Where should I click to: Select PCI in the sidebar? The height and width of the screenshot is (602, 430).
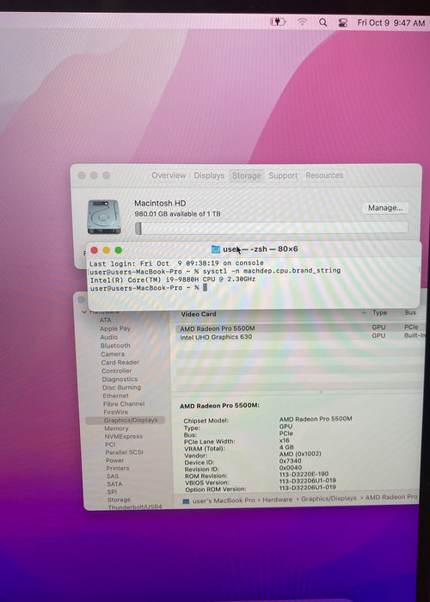110,445
